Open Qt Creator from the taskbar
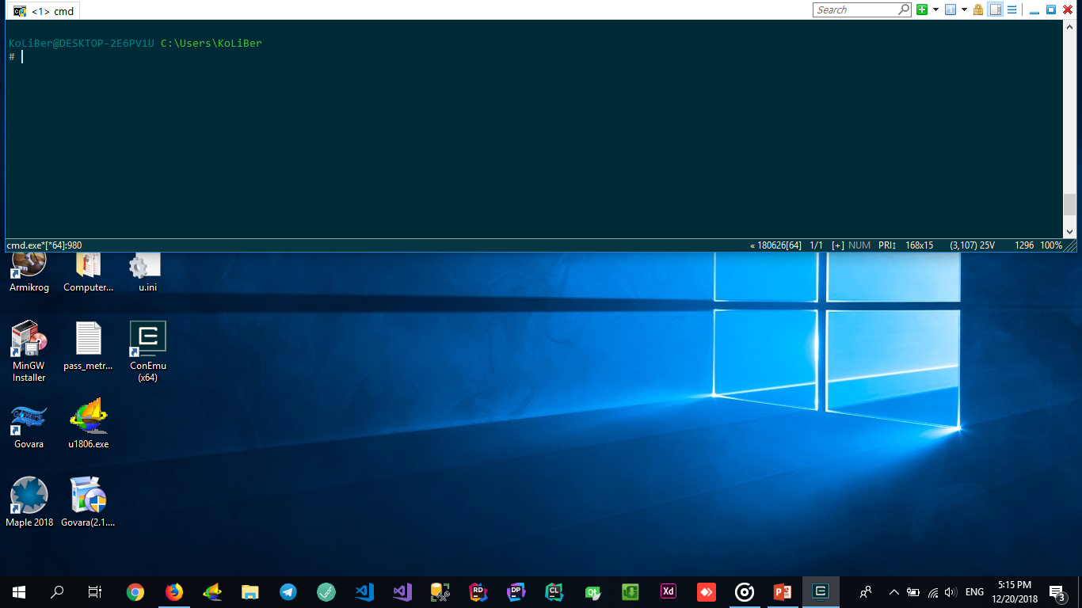 (x=592, y=591)
